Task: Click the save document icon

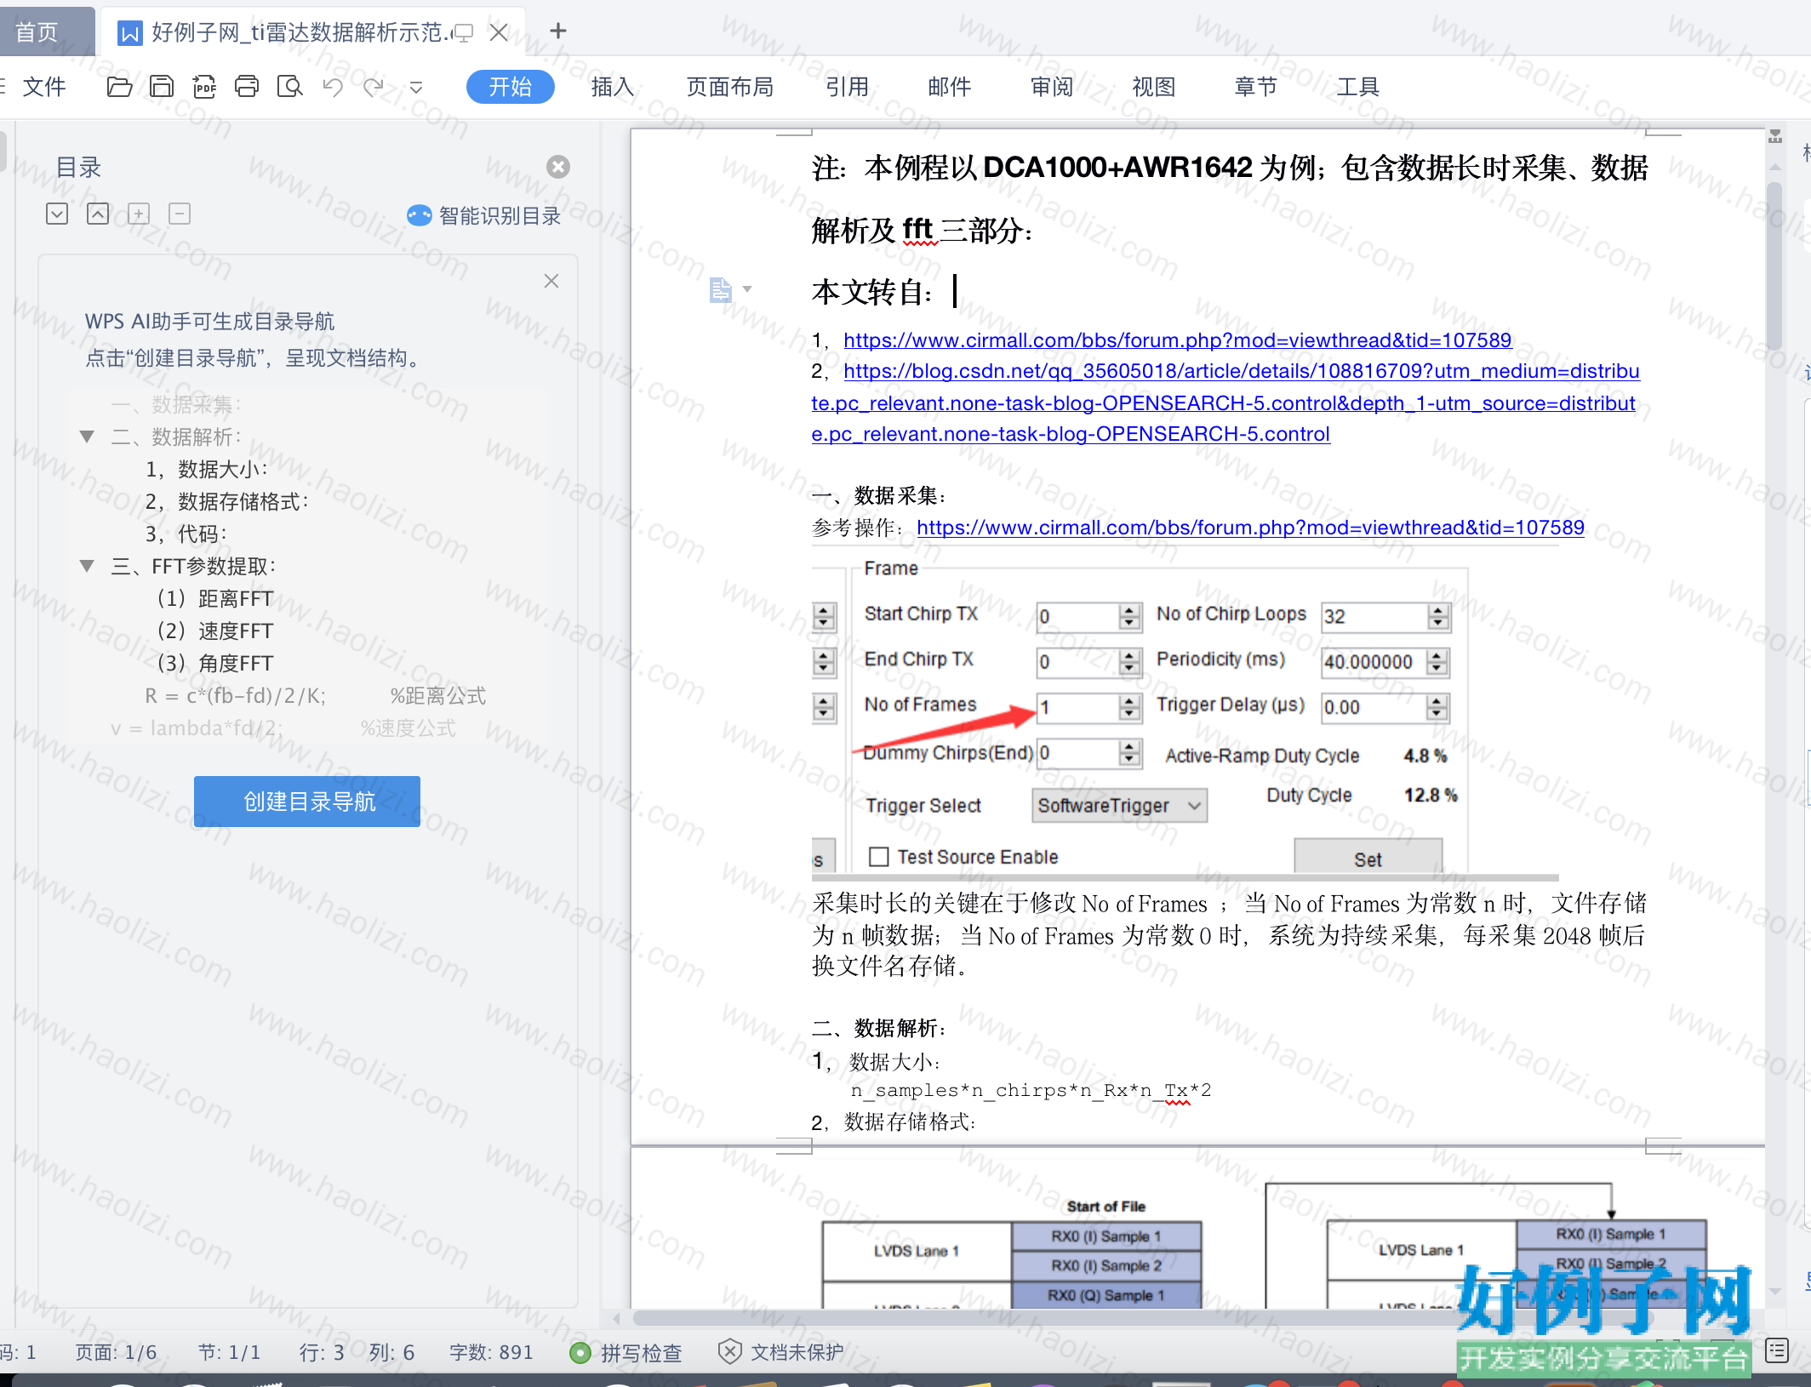Action: click(162, 86)
